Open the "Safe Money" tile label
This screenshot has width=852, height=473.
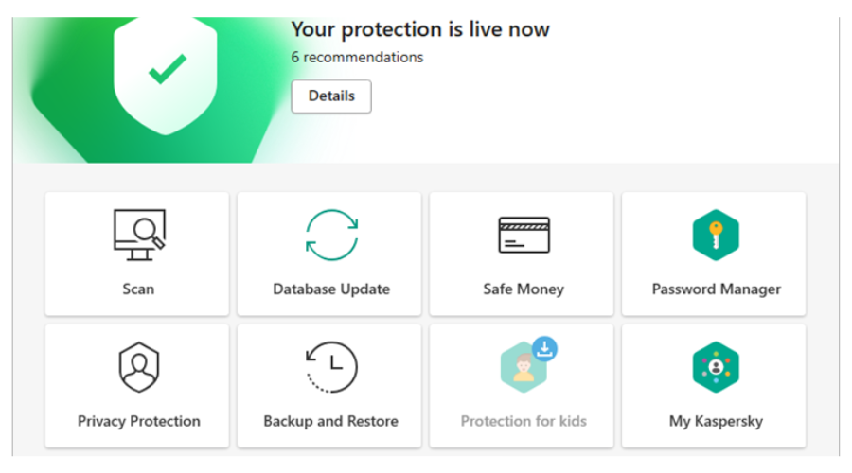(x=524, y=289)
